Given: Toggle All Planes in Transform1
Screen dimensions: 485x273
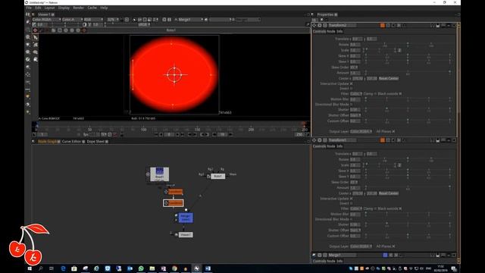Looking at the screenshot, I should tap(393, 246).
